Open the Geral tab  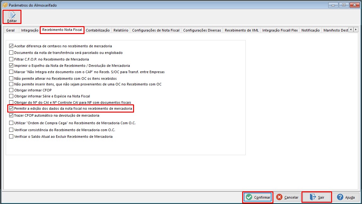pos(10,30)
